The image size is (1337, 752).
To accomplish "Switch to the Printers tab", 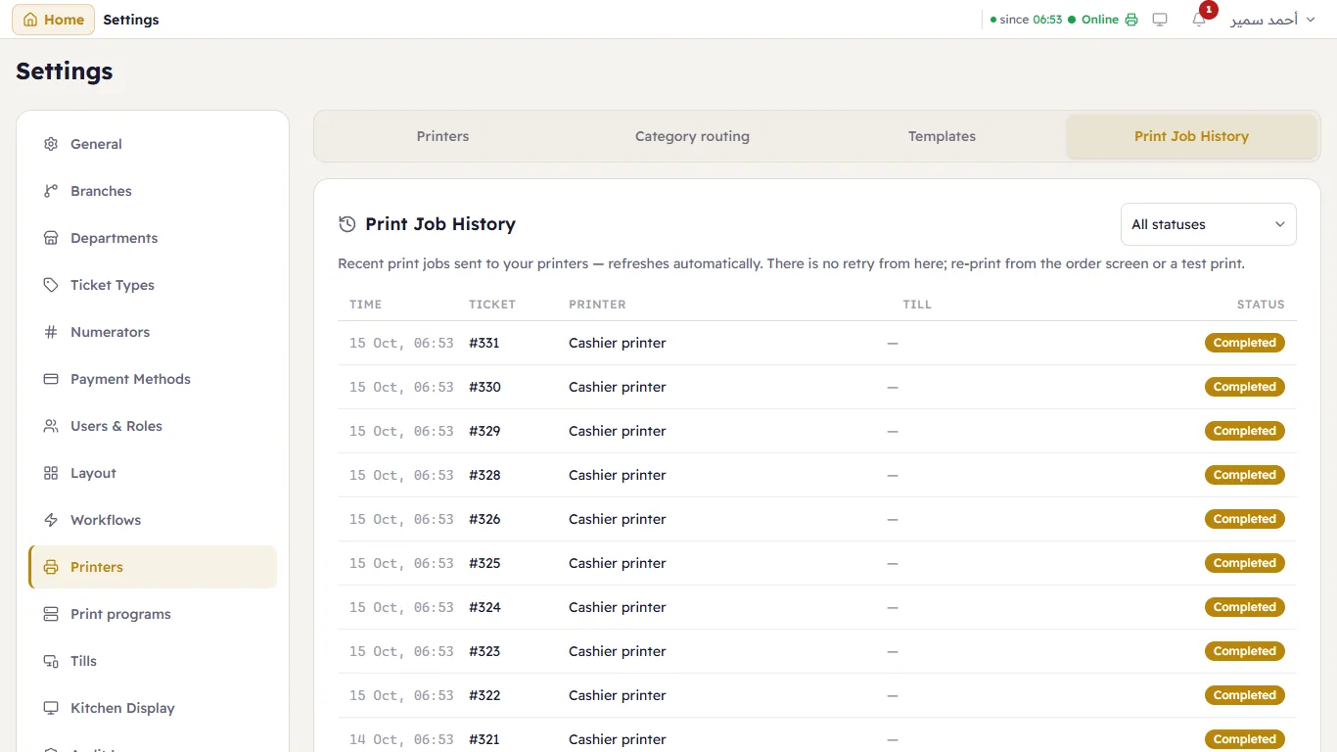I will pyautogui.click(x=442, y=136).
